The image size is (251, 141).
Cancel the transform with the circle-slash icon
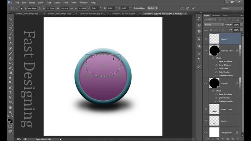188,8
